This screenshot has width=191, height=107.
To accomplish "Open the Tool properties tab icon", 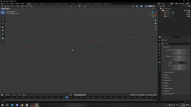I will coord(159,41).
